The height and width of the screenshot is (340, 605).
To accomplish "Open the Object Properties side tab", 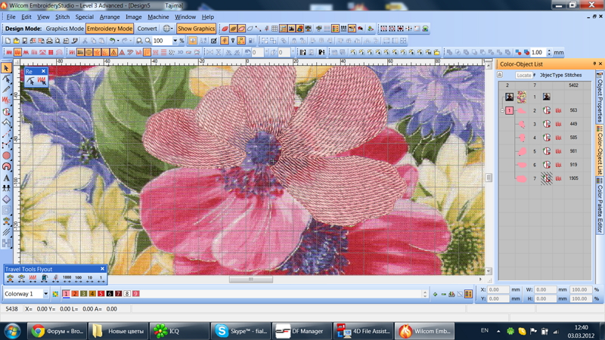I will 600,98.
